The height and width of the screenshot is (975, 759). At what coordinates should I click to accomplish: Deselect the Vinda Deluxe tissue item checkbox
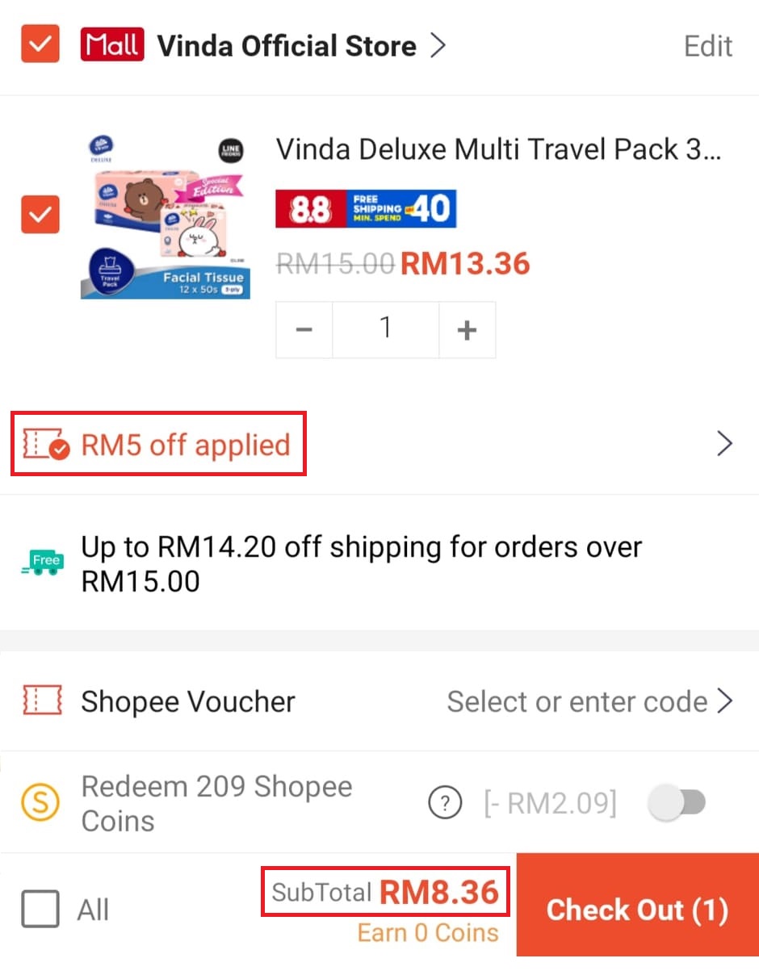[40, 215]
